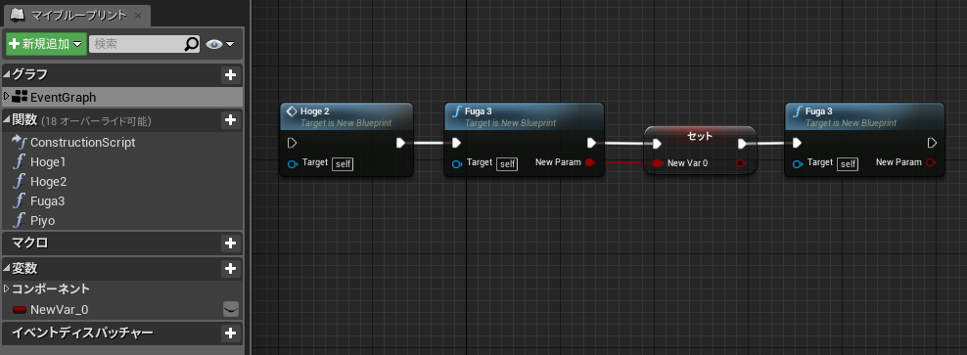This screenshot has height=355, width=967.
Task: Click first Fuga 3 output exec pin
Action: coord(591,143)
